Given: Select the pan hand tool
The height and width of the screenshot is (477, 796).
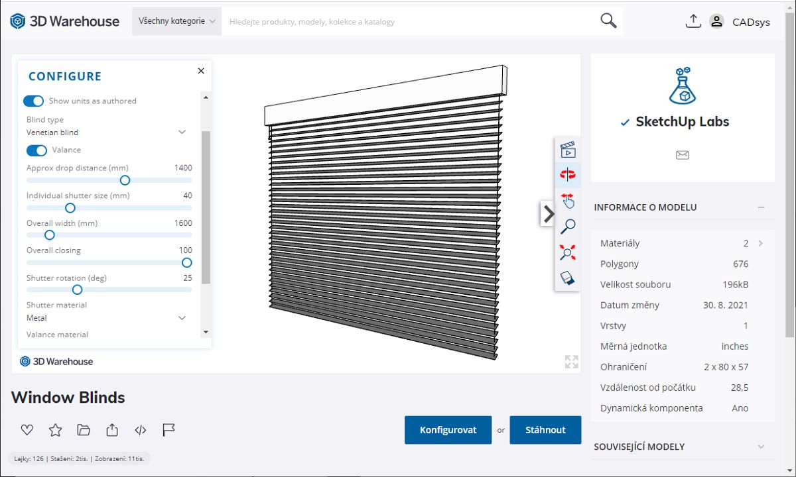Looking at the screenshot, I should [567, 201].
